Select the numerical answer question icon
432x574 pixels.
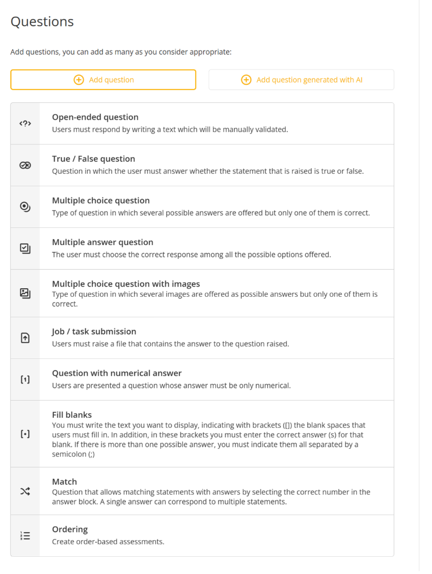pos(25,379)
